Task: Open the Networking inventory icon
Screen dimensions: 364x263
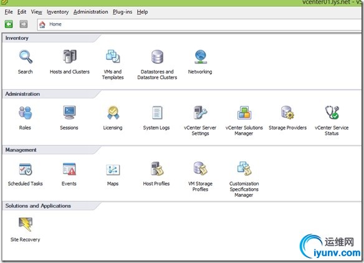Action: pos(200,57)
